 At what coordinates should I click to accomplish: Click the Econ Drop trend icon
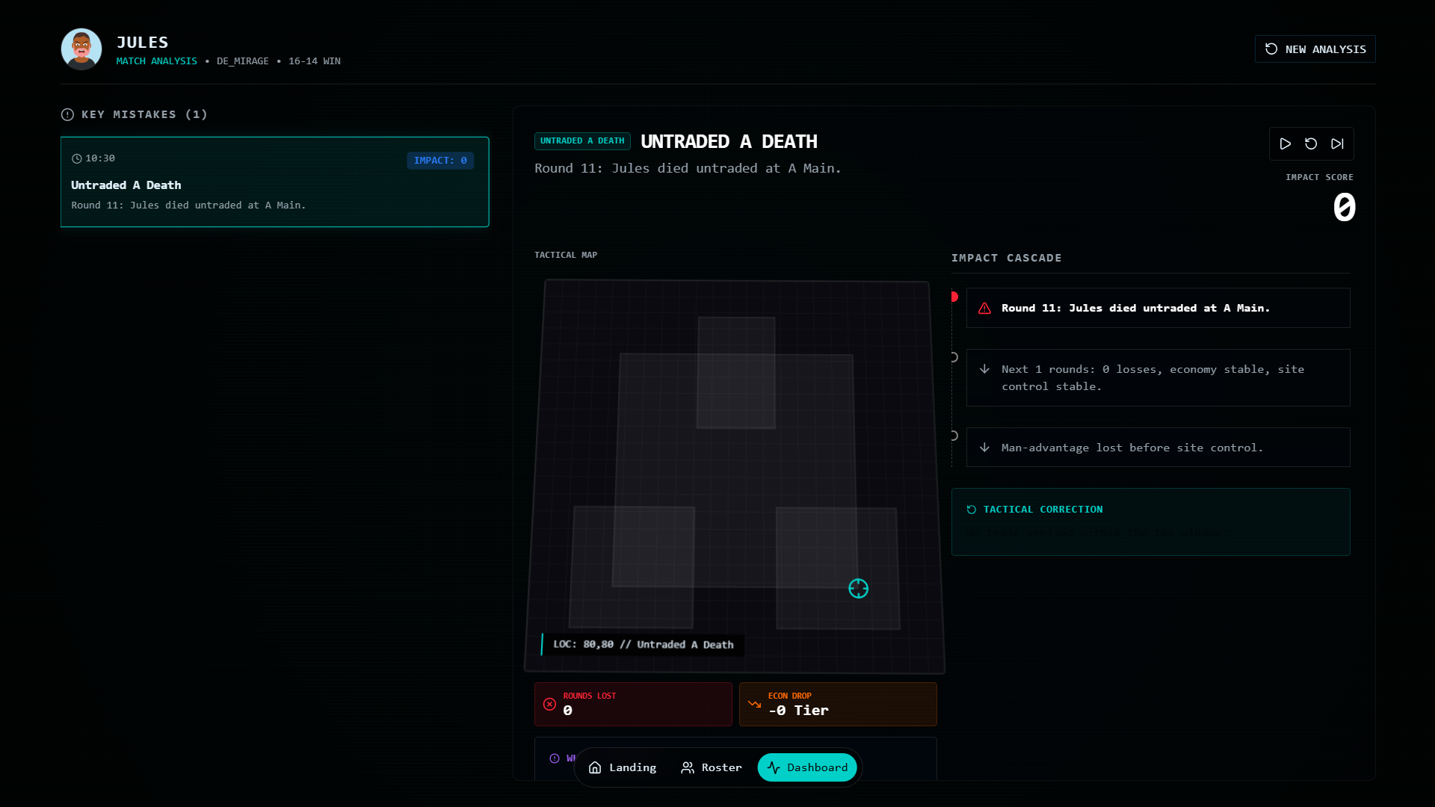(754, 704)
